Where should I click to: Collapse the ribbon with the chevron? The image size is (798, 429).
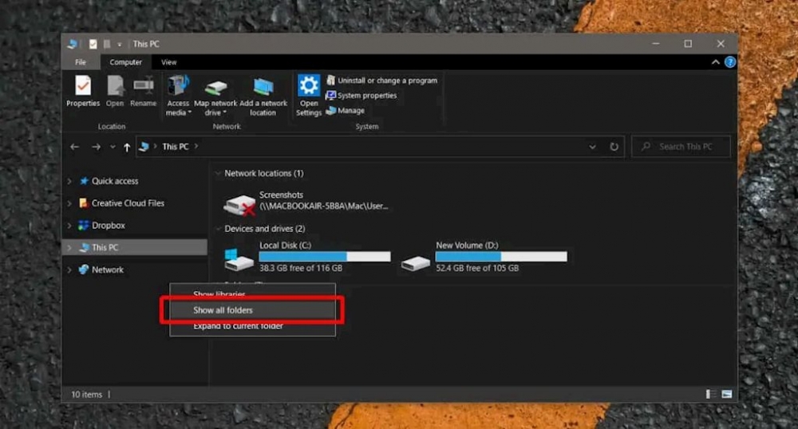[x=716, y=62]
